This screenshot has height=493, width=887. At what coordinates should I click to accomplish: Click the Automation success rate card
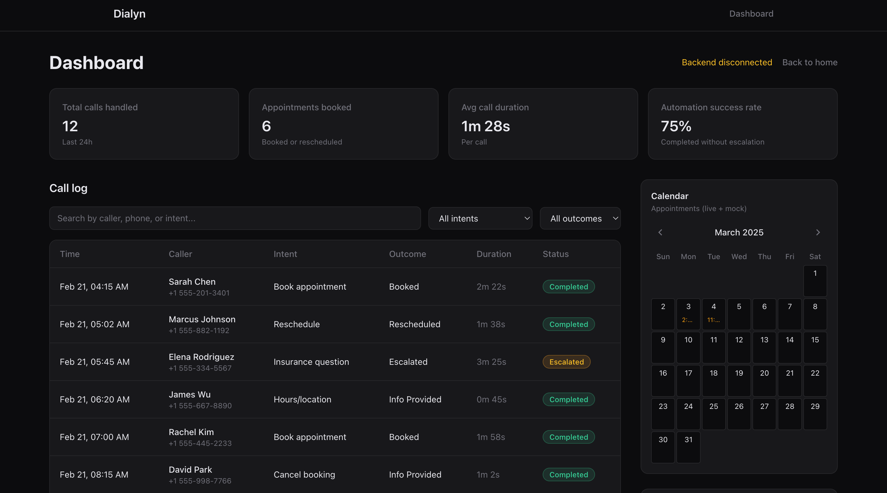(742, 124)
